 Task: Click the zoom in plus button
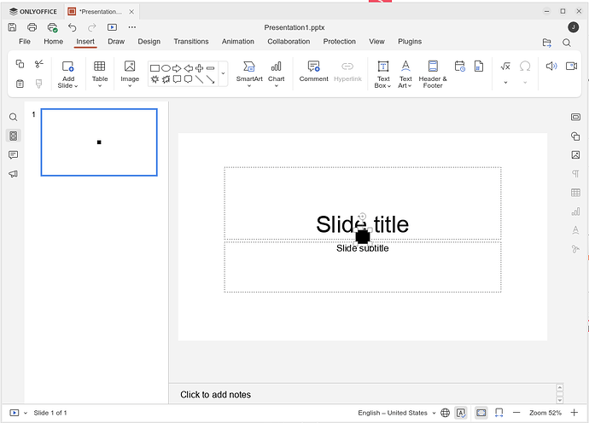tap(574, 413)
